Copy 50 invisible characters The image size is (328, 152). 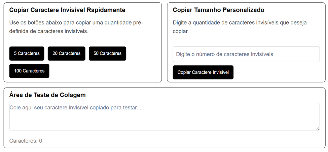pyautogui.click(x=107, y=53)
